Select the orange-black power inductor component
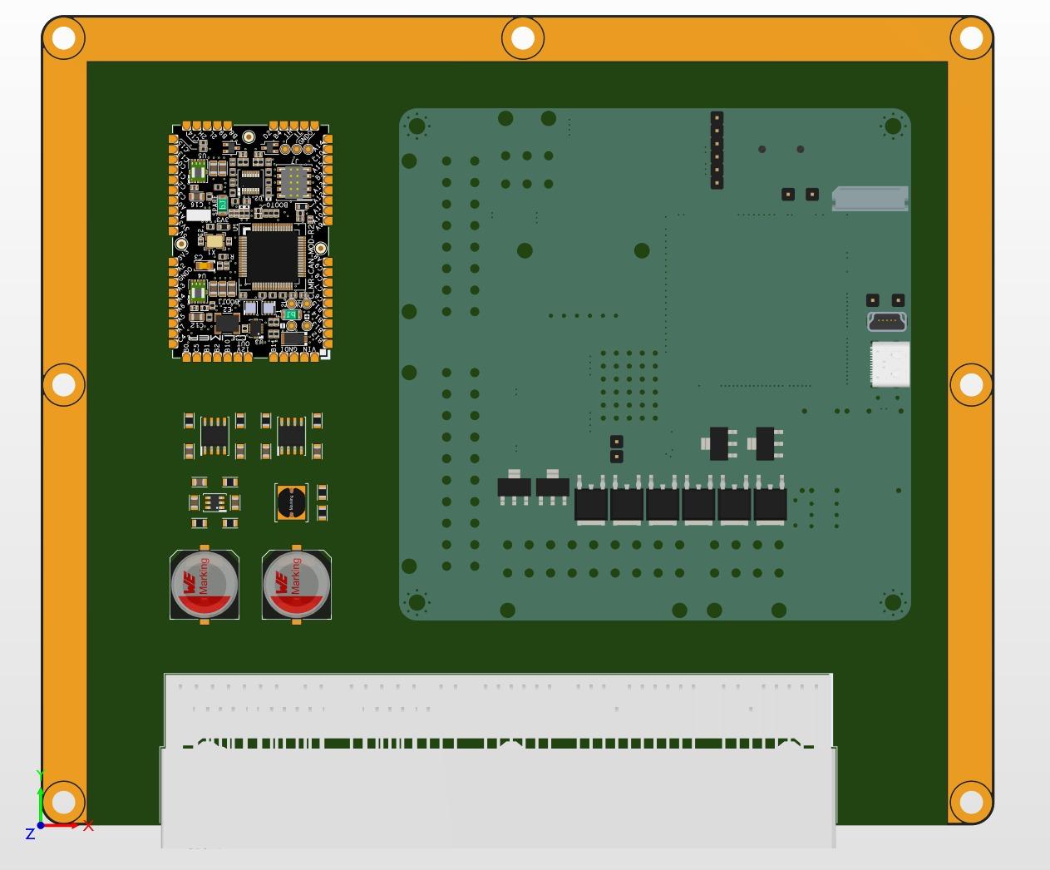1050x870 pixels. pos(291,502)
